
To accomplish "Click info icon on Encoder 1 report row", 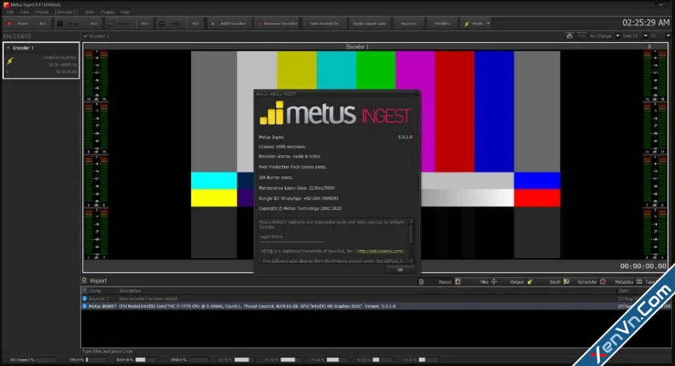I will coord(84,298).
